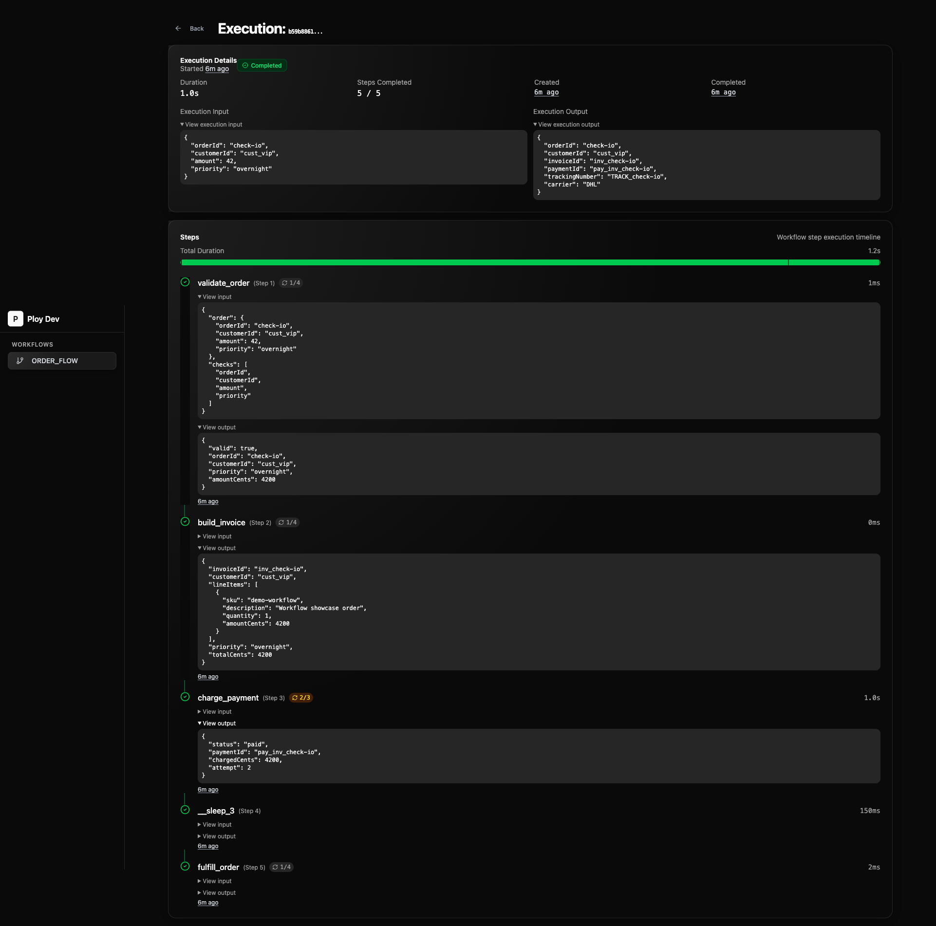The height and width of the screenshot is (926, 936).
Task: Toggle the retry indicator on build_invoice
Action: coord(287,522)
